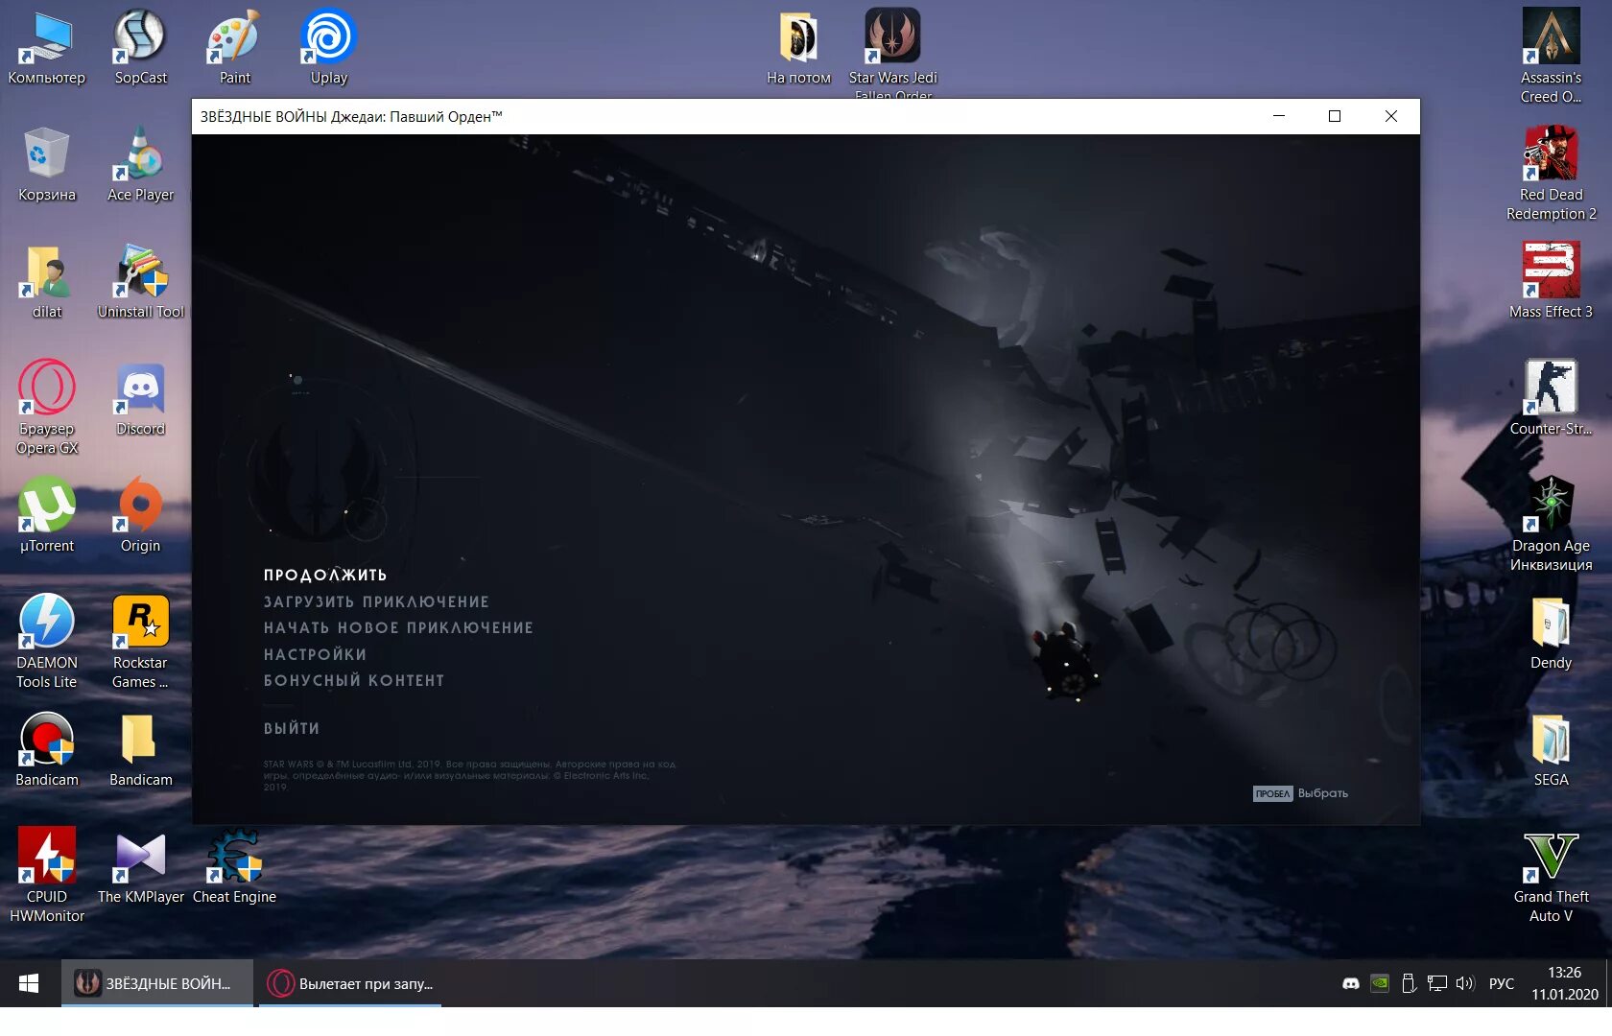Select the Ace Player shortcut

pos(140,165)
